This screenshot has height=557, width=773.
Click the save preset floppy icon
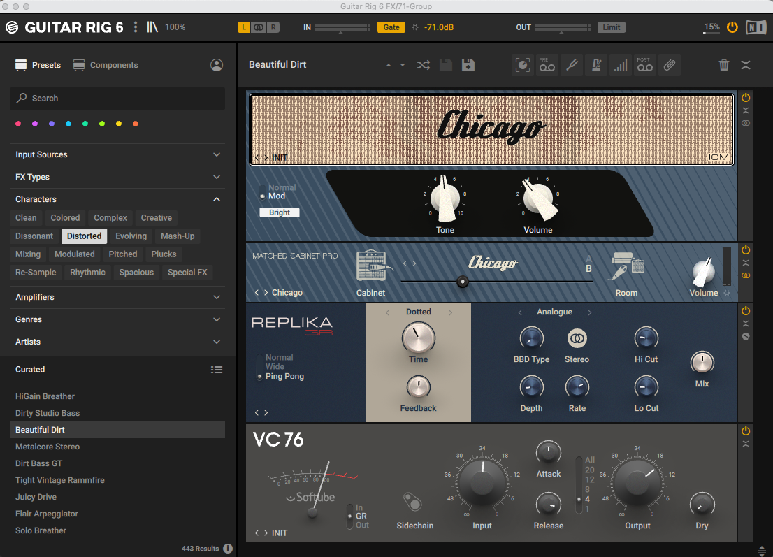(446, 65)
